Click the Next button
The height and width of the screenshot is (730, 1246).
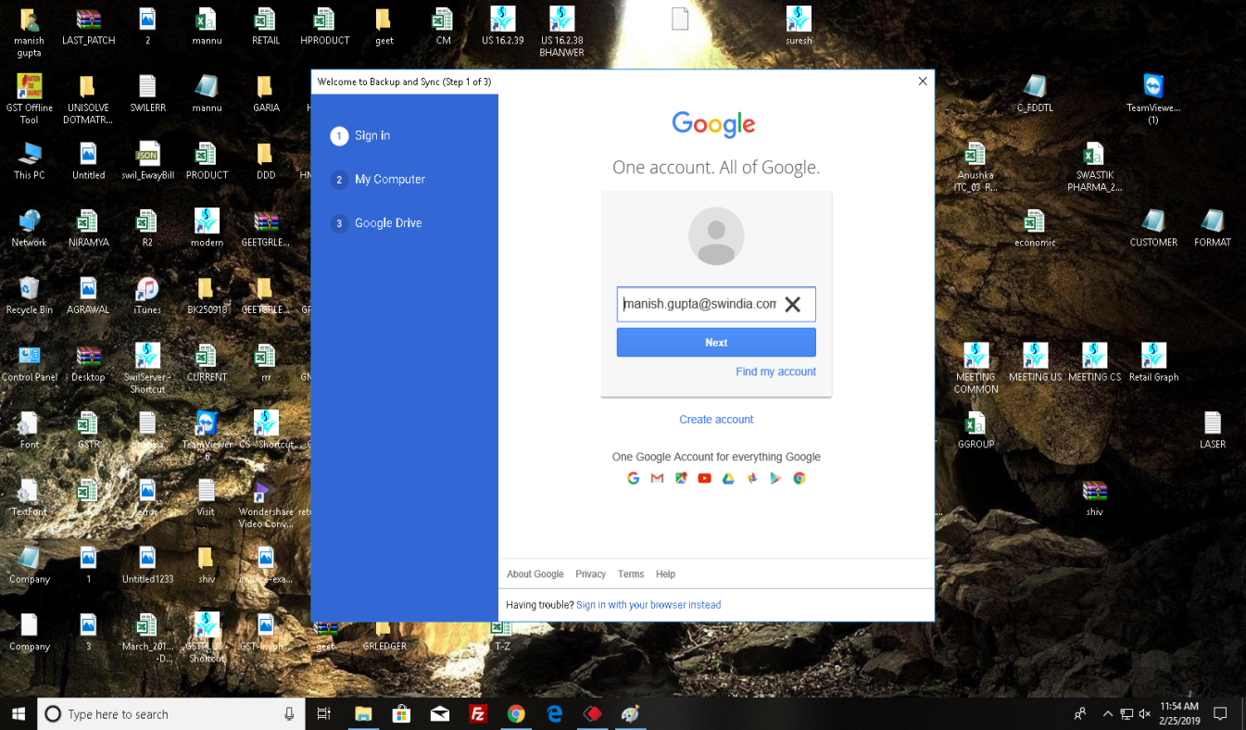(716, 342)
